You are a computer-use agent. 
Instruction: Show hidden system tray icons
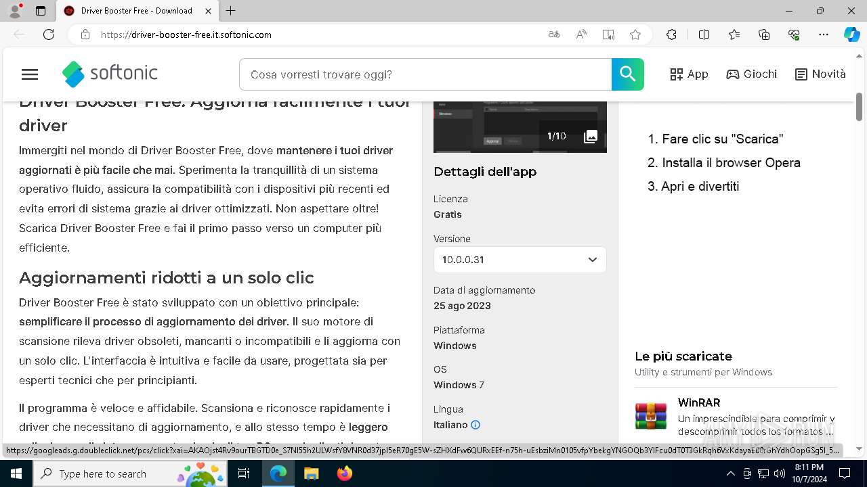coord(730,473)
